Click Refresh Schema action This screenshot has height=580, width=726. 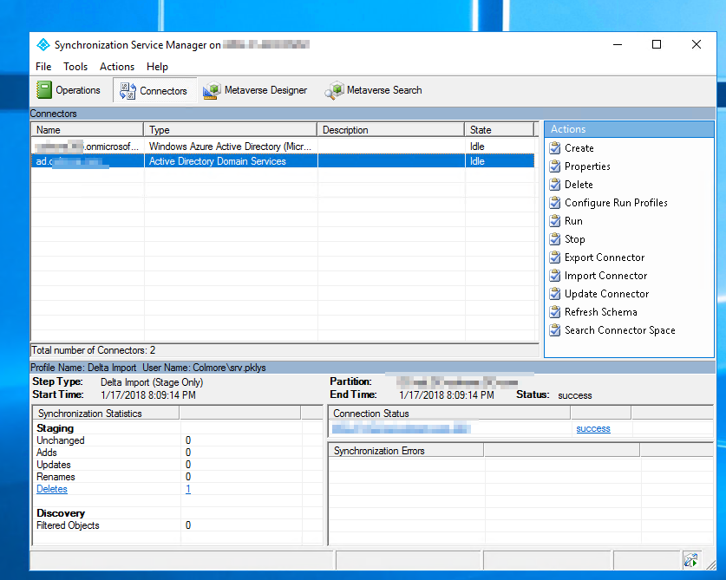point(600,312)
